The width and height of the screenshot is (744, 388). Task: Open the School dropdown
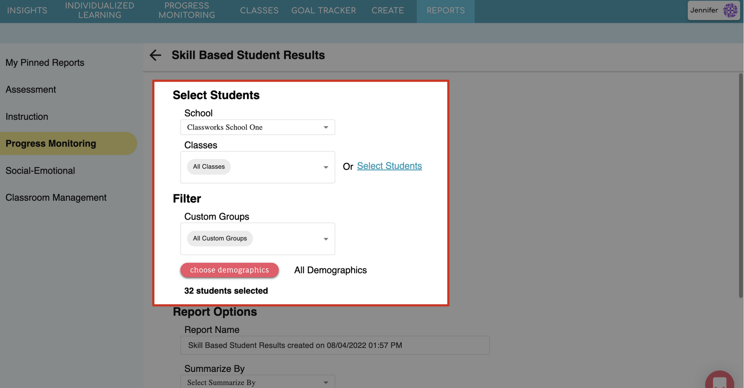[x=257, y=127]
